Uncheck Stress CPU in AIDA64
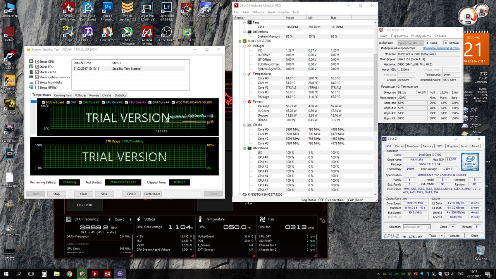Viewport: 496px width, 279px height. [x=37, y=62]
